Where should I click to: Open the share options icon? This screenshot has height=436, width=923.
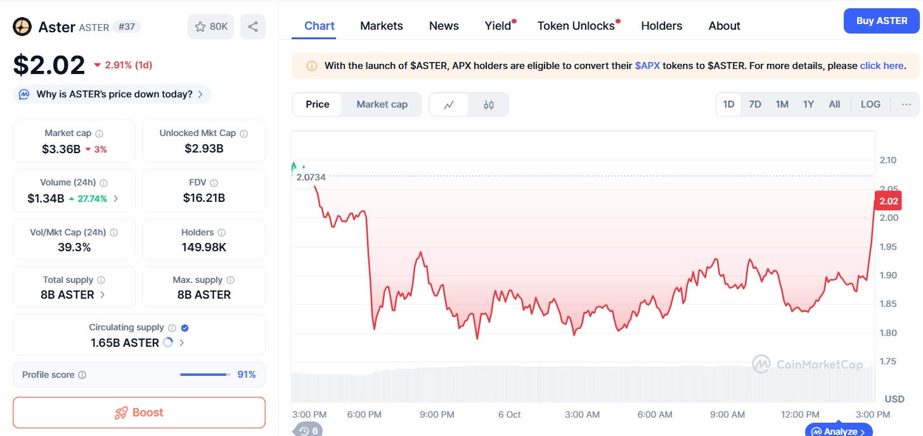[253, 26]
